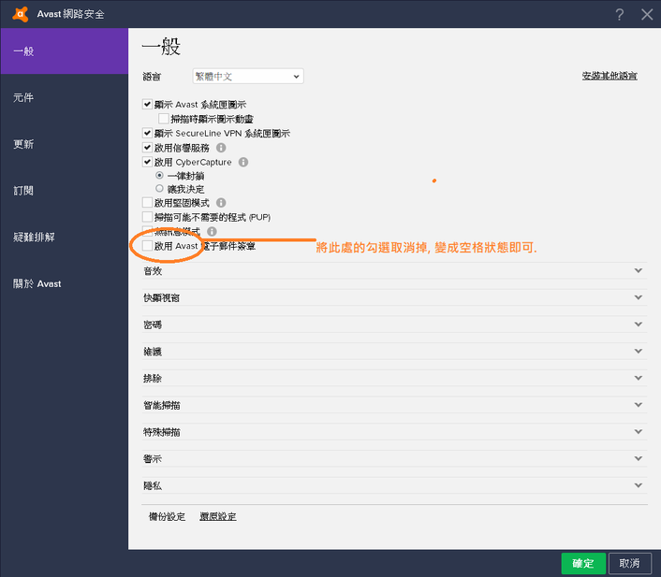
Task: Open the 關於 Avast sidebar tab
Action: point(65,283)
